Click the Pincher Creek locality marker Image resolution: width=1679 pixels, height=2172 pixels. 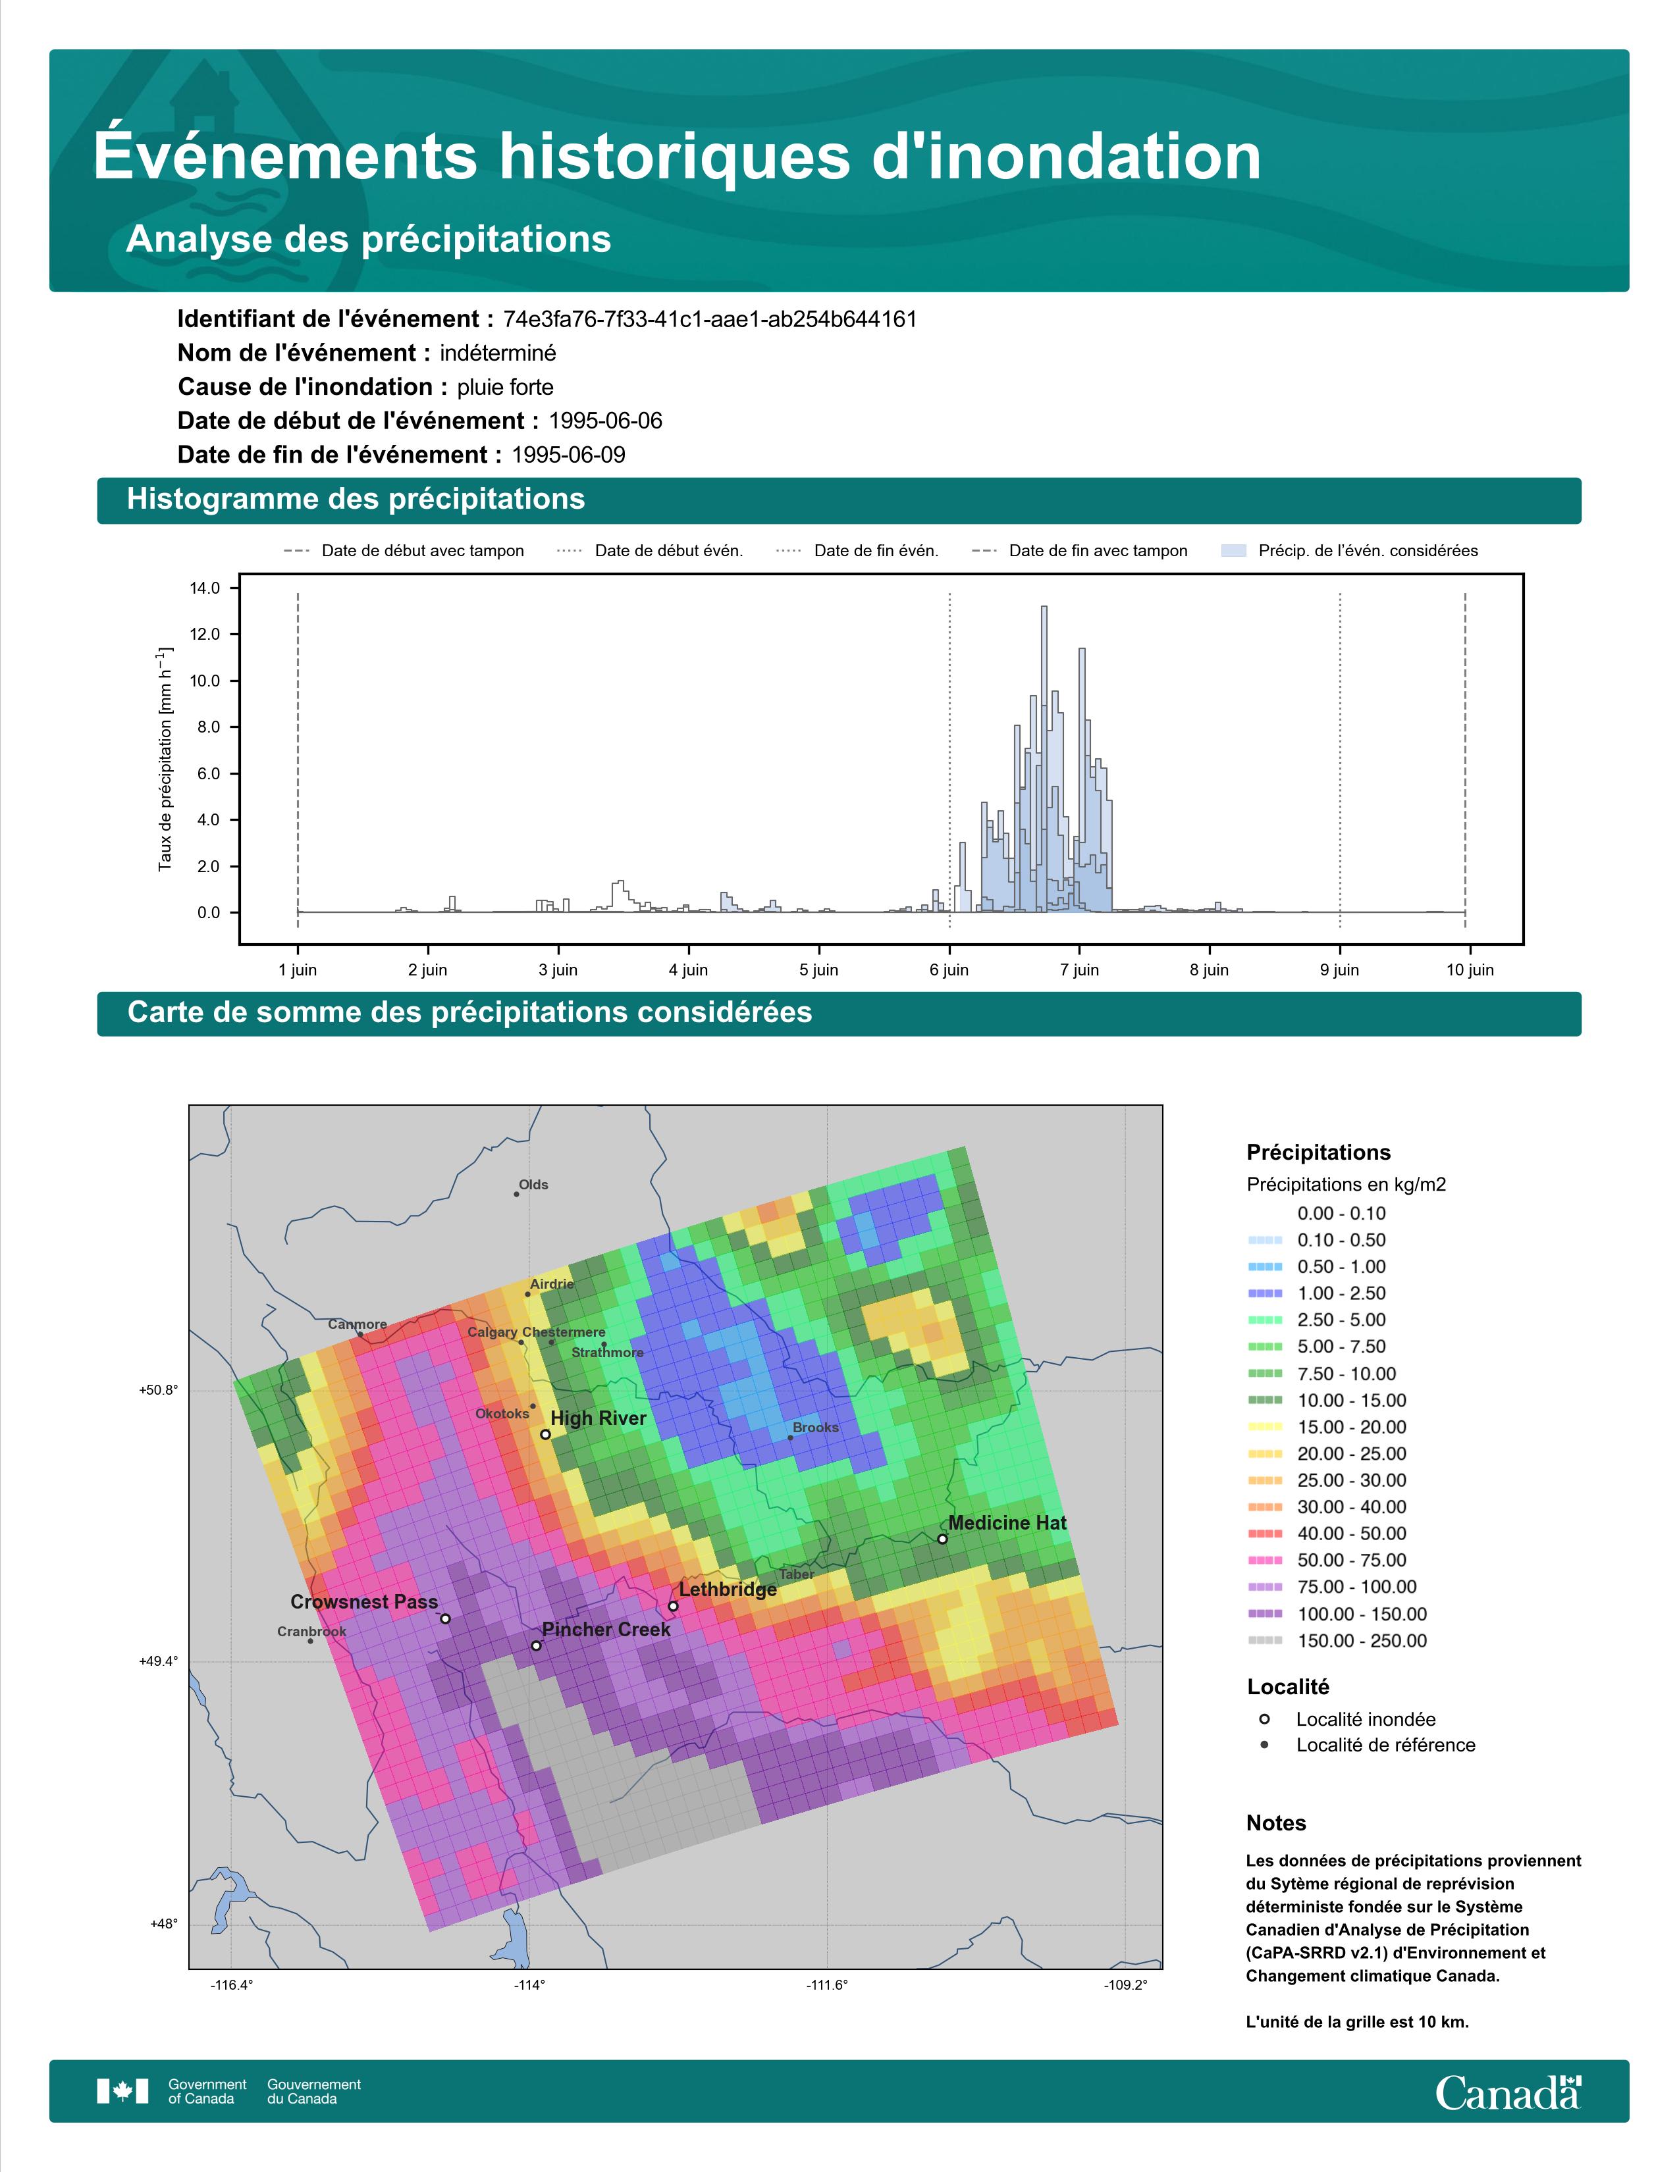click(536, 1646)
